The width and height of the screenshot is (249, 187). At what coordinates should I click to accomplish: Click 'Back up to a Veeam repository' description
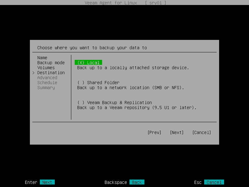137,108
